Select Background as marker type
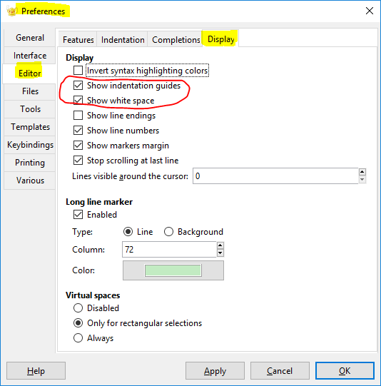The height and width of the screenshot is (386, 381). point(168,232)
